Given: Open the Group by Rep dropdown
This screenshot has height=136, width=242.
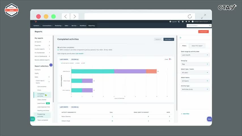Looking at the screenshot, I should [195, 64].
